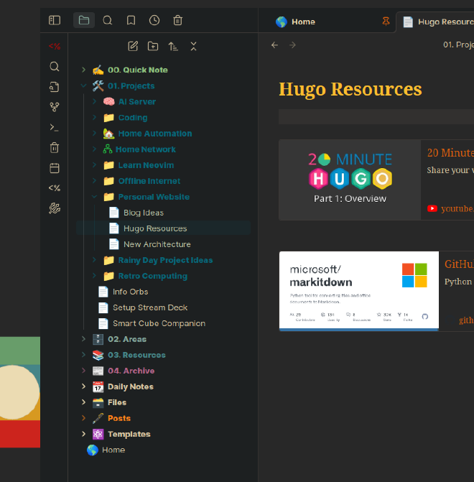This screenshot has width=474, height=482.
Task: Navigate forward with right arrow
Action: [292, 45]
